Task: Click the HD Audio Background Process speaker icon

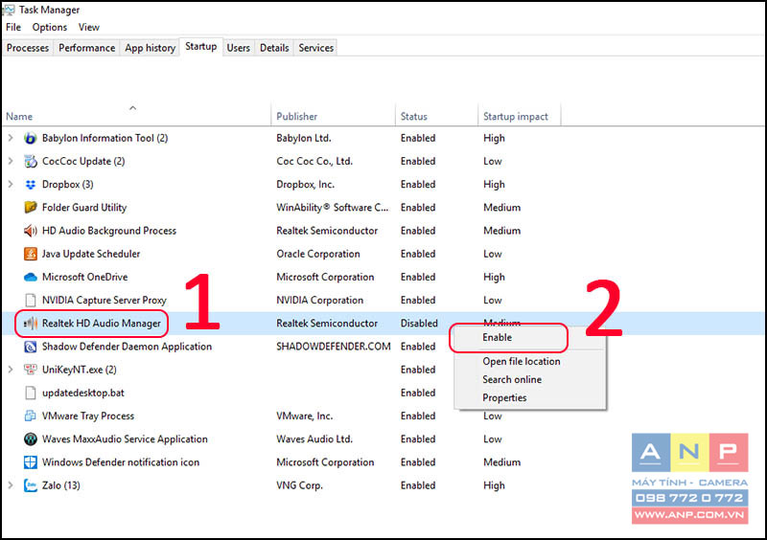Action: 31,230
